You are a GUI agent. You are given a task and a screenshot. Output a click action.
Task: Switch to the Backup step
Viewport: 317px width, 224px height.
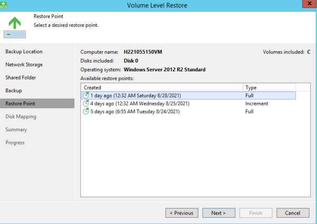coord(14,91)
